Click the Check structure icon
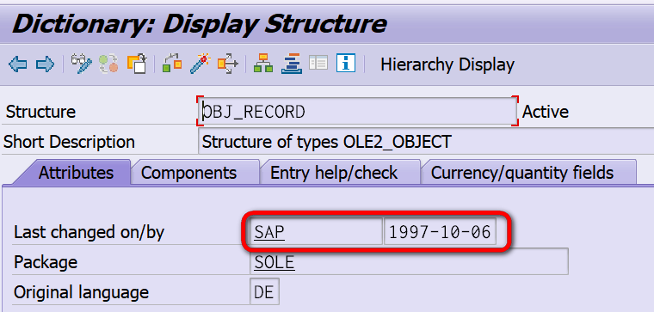The image size is (654, 312). 172,64
